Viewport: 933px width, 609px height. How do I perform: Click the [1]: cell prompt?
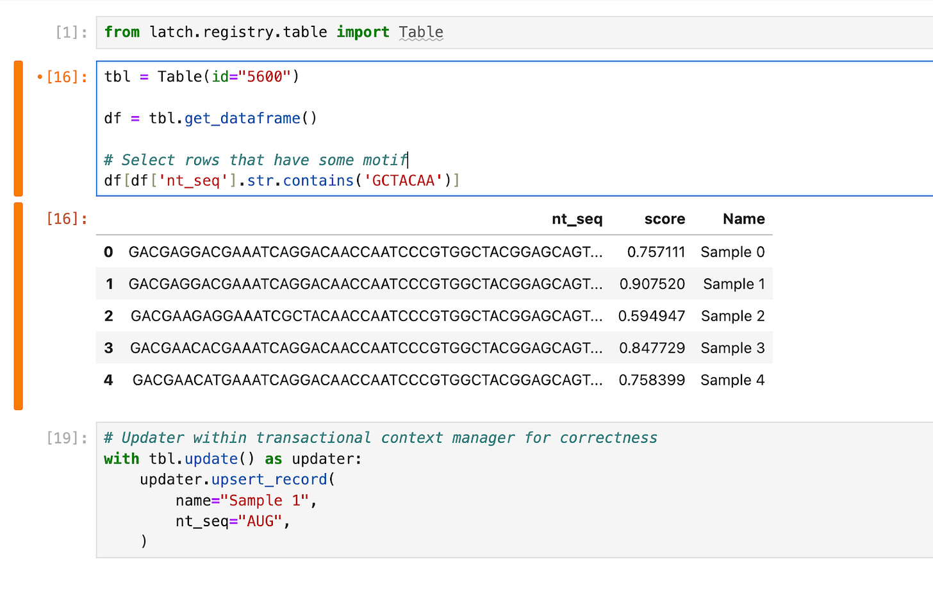(72, 32)
